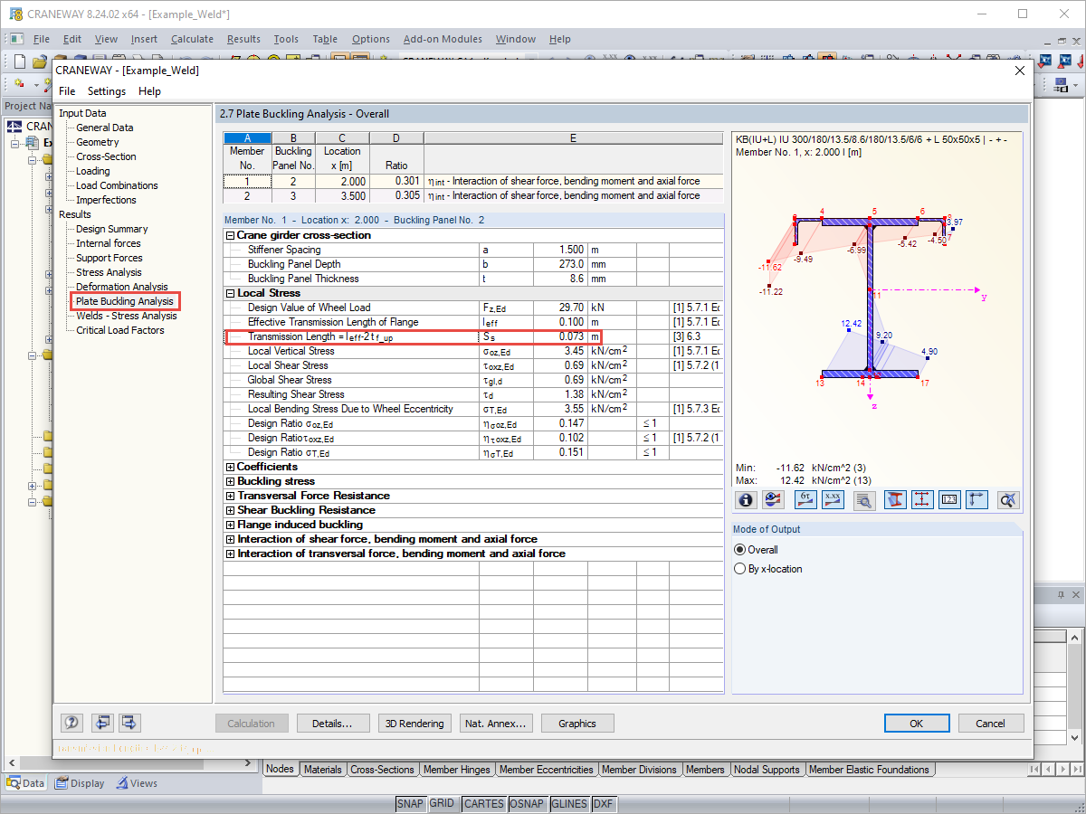Open Stress Analysis results
Image resolution: width=1086 pixels, height=814 pixels.
coord(109,272)
